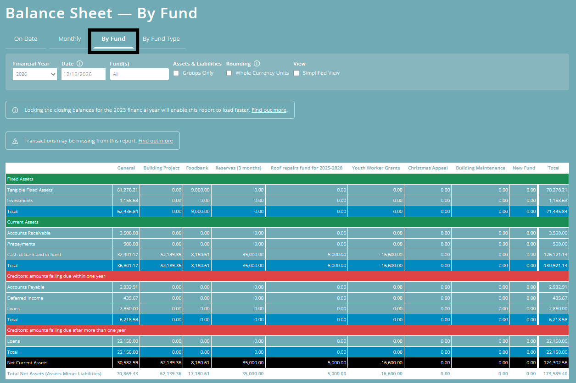Image resolution: width=576 pixels, height=383 pixels.
Task: Open the Date field info icon
Action: [x=79, y=64]
